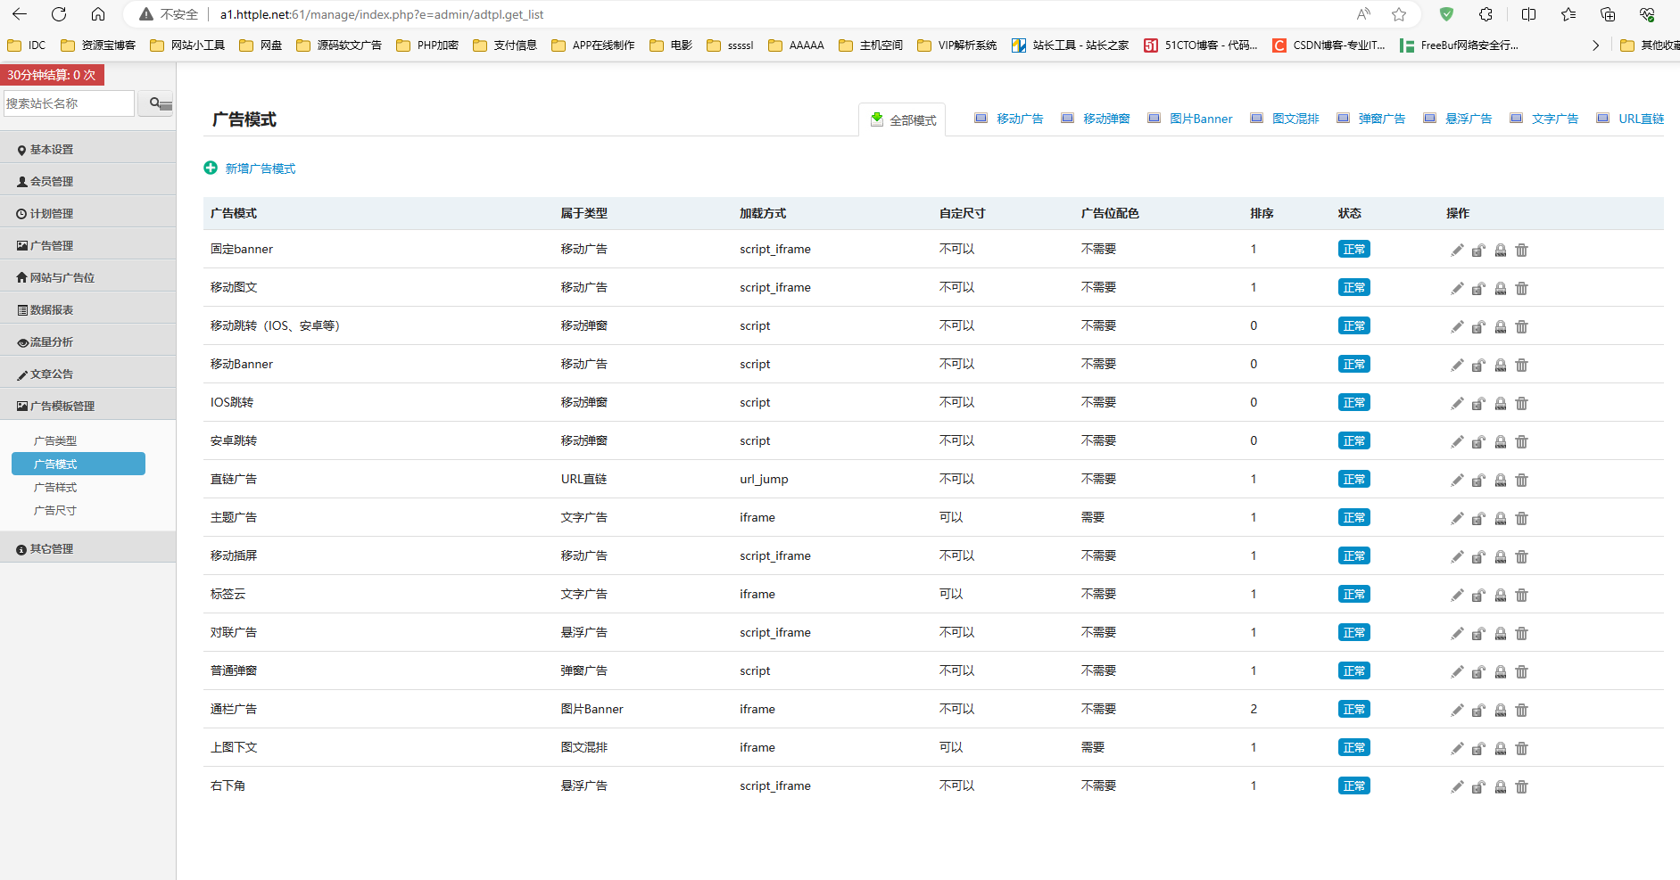Viewport: 1680px width, 880px height.
Task: Click the edit pencil in 普通弹窗 row
Action: pos(1457,672)
